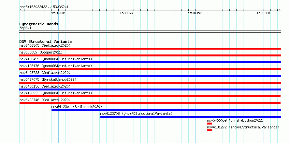Click the blue bar for nsv6400136
Viewport: 290px width, 143px height.
pos(150,89)
